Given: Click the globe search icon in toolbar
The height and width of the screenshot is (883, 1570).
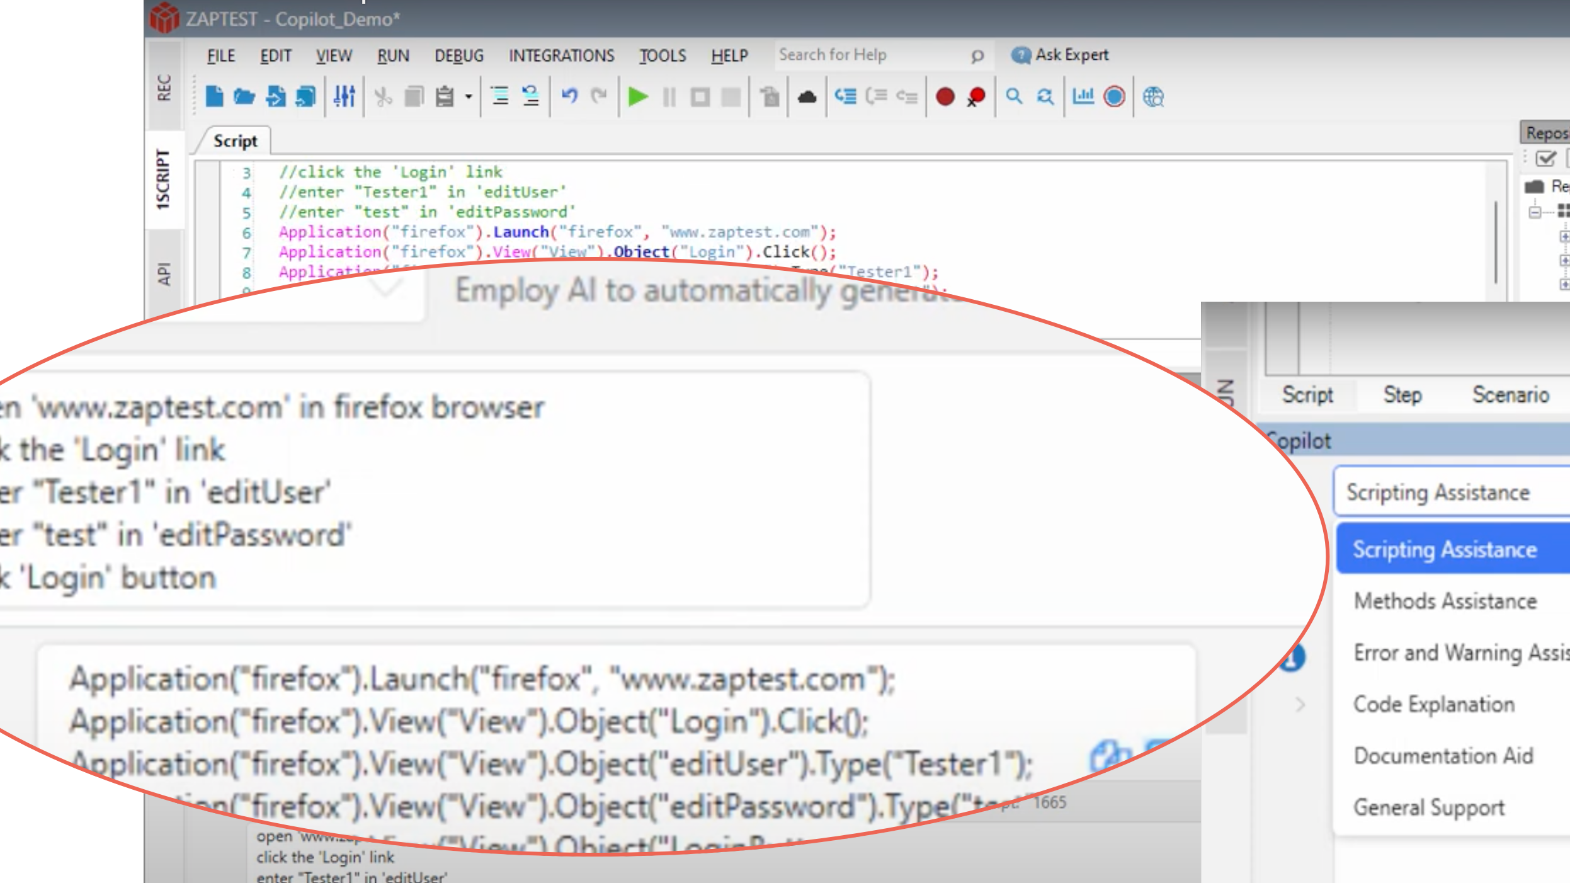Looking at the screenshot, I should [1153, 97].
